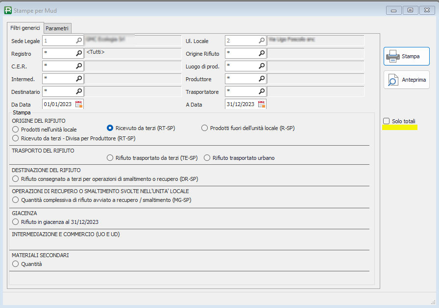This screenshot has width=439, height=308.
Task: Switch to the Parametri tab
Action: click(57, 28)
